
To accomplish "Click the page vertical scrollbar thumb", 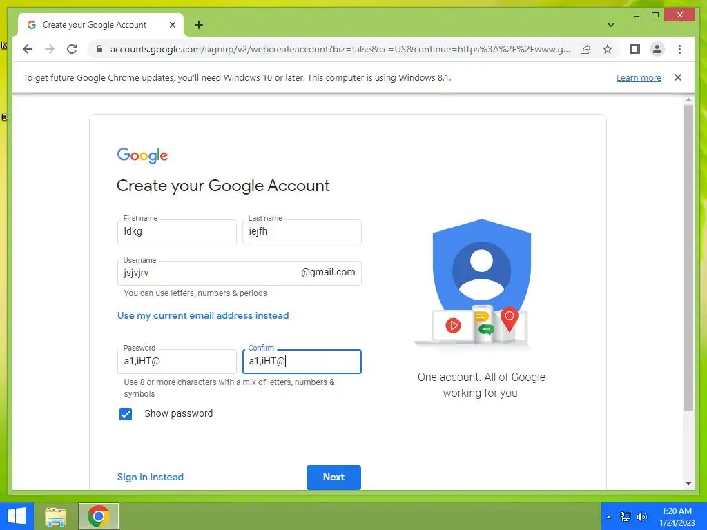I will click(688, 257).
